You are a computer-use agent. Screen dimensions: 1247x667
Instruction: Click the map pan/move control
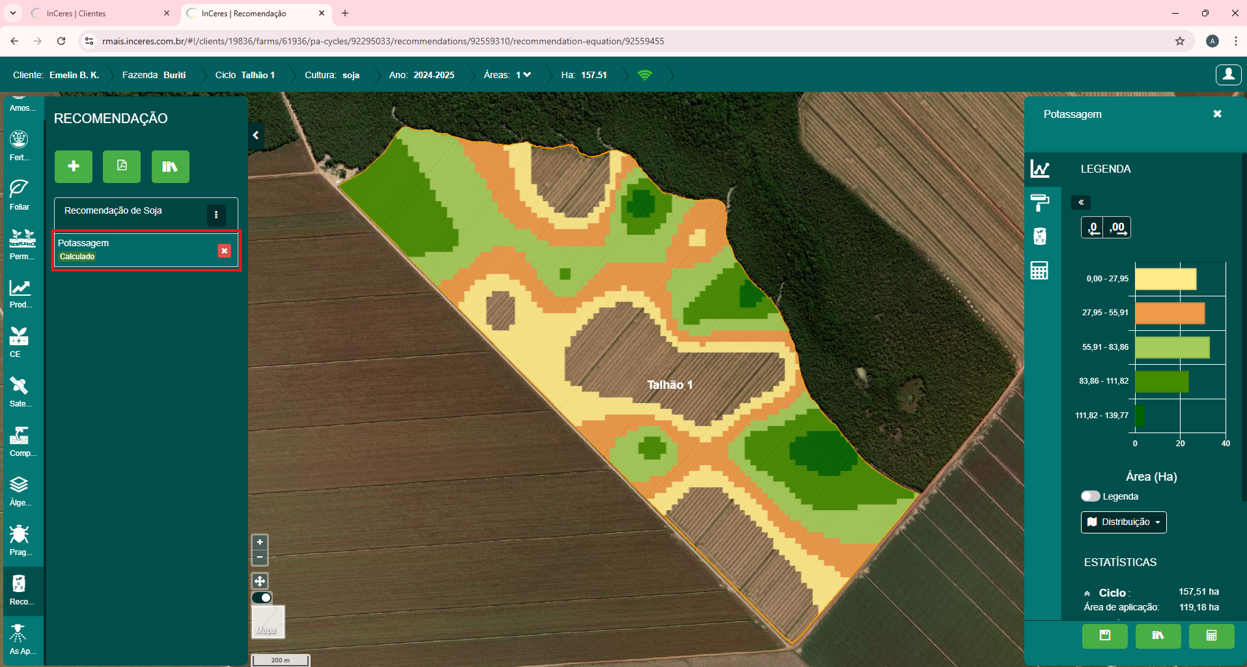point(260,581)
